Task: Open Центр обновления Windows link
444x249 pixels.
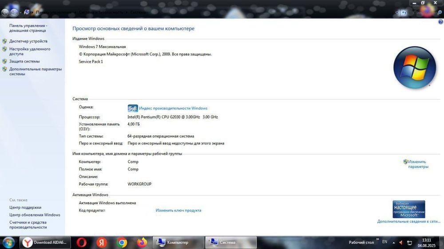Action: click(35, 215)
